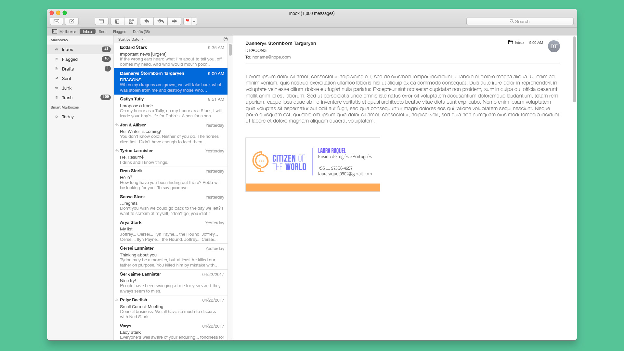Click the Get Mail envelope icon

pos(56,21)
